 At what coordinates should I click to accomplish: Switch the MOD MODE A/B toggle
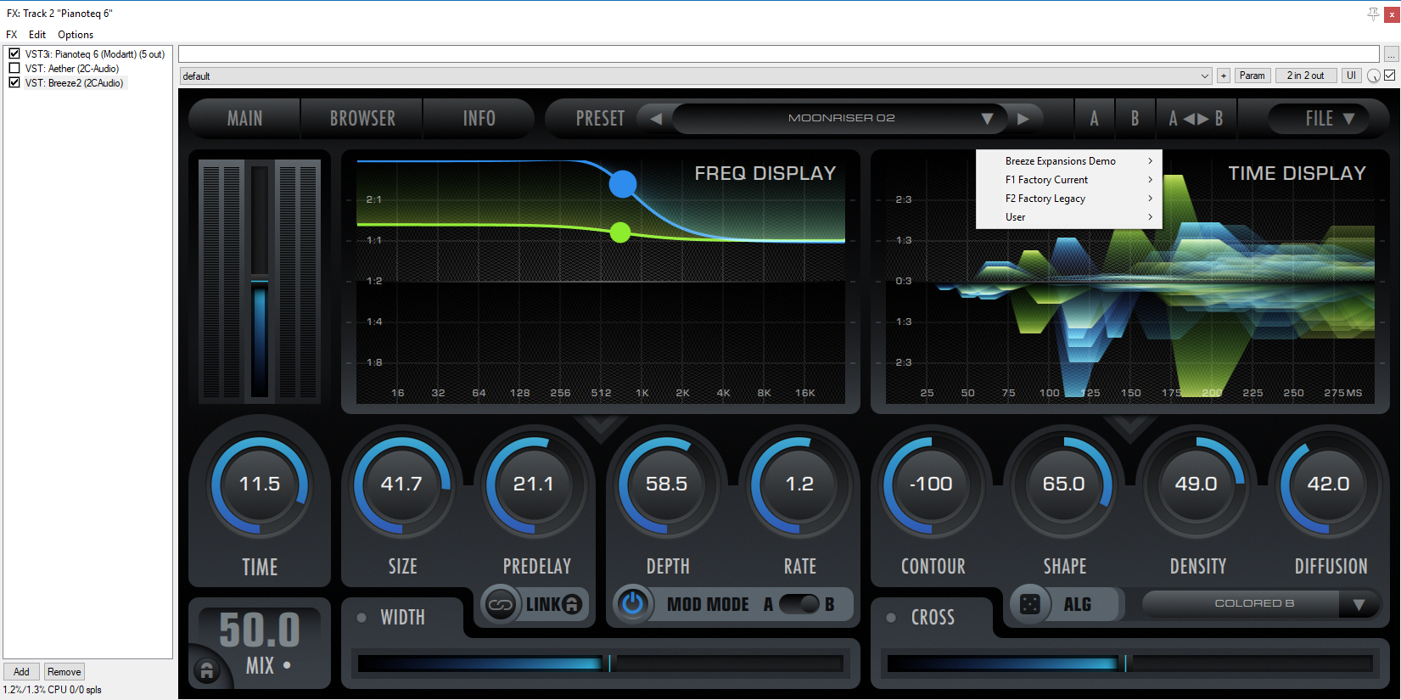coord(799,604)
